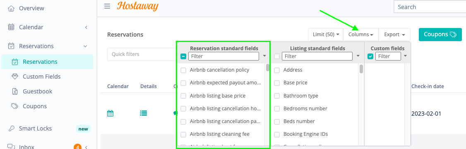Click the Smart Locks key icon

coord(11,128)
